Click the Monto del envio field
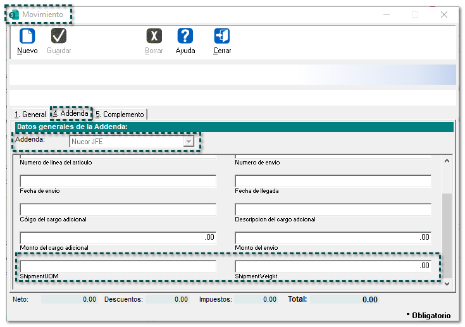Viewport: 465px width, 327px height. 333,238
